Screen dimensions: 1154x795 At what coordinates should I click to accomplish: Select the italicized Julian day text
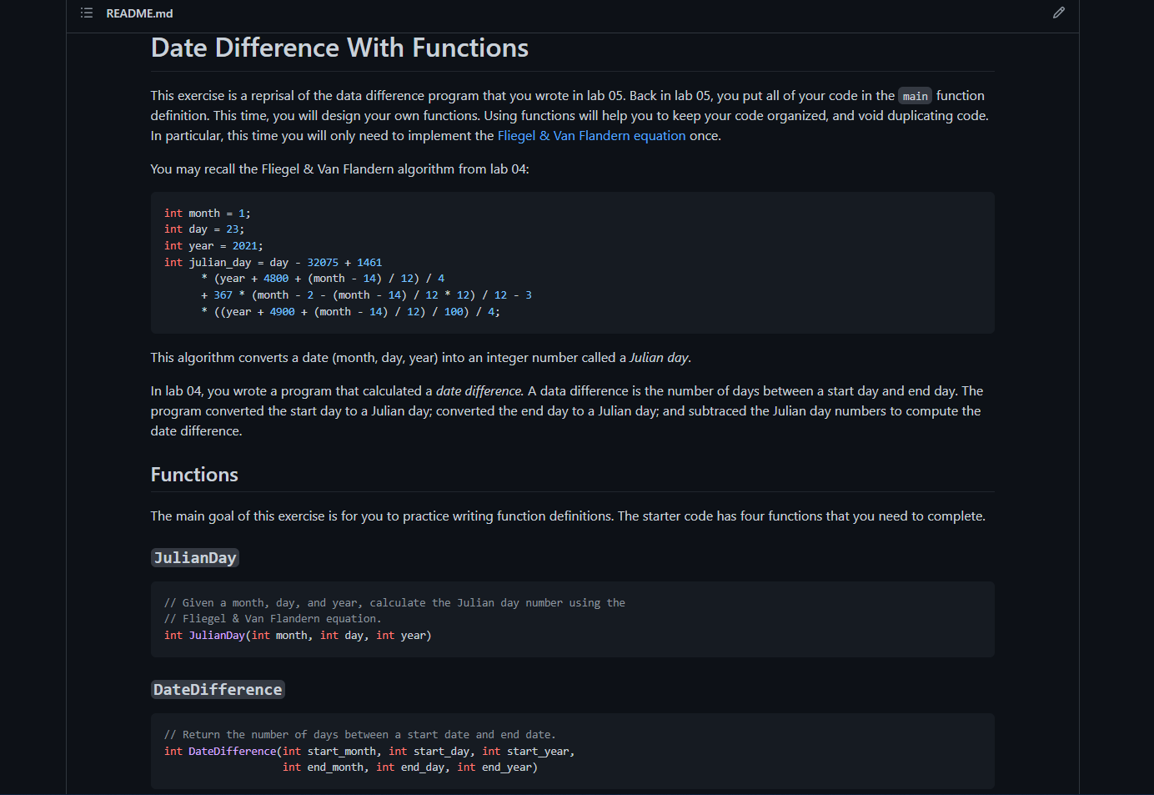pyautogui.click(x=658, y=357)
